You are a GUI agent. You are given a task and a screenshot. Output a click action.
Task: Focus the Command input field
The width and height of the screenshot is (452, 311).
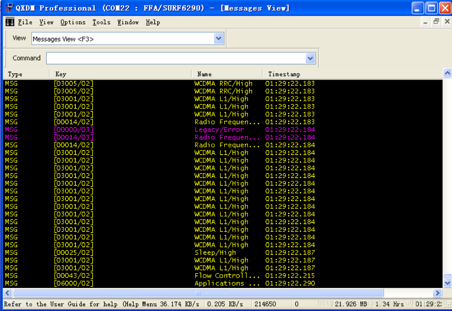point(176,59)
